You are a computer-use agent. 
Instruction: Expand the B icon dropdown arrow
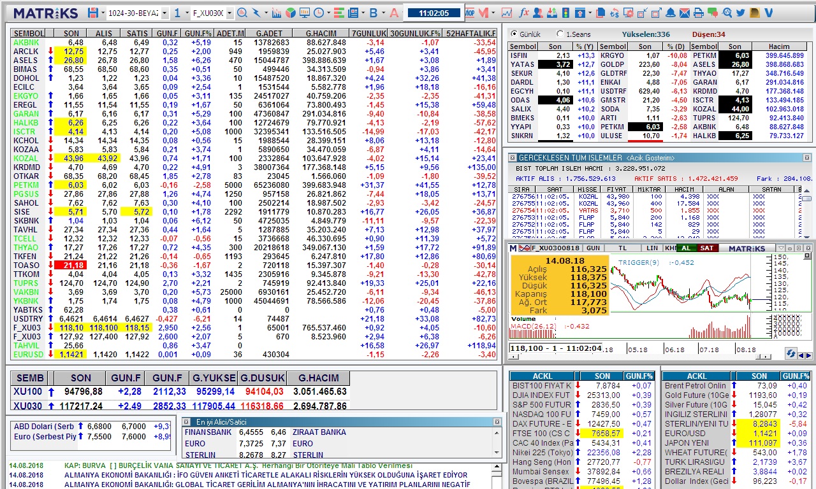pyautogui.click(x=383, y=13)
